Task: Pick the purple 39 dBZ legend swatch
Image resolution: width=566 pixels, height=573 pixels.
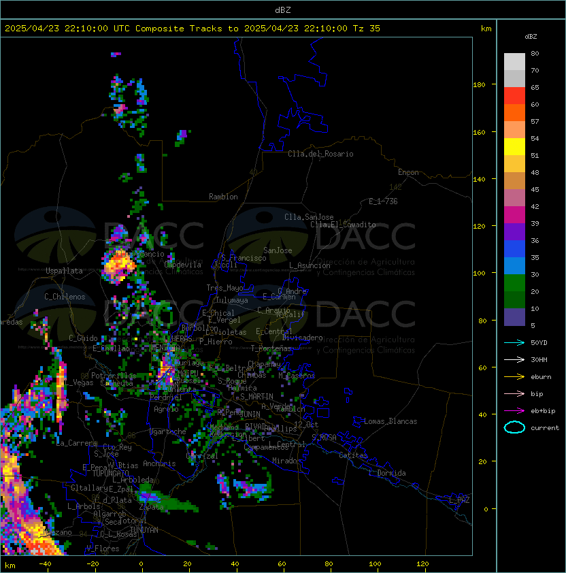Action: [x=514, y=231]
